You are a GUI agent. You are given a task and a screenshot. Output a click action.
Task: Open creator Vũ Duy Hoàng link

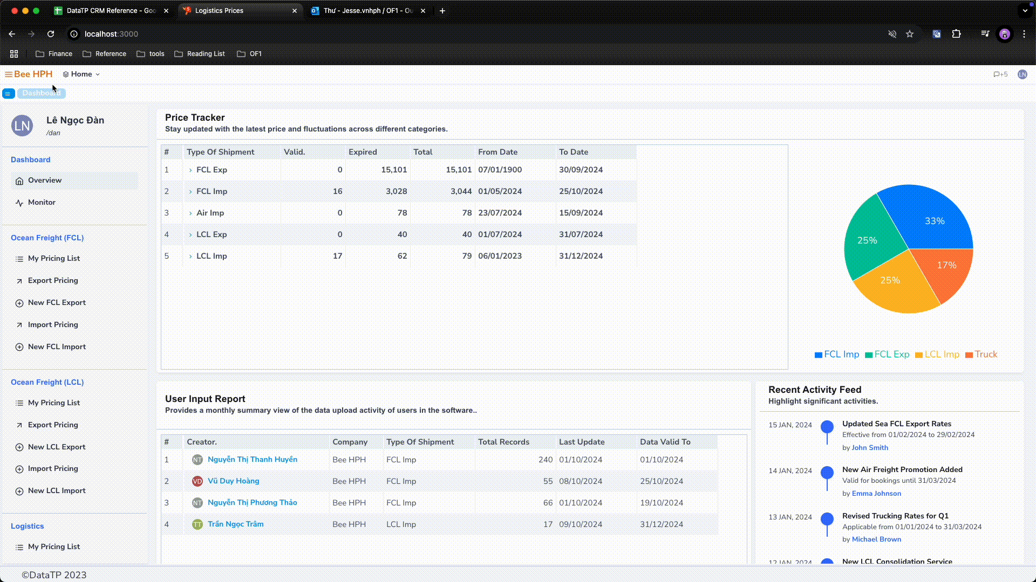click(233, 481)
